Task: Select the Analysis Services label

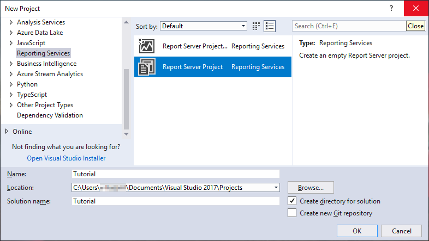Action: 41,22
